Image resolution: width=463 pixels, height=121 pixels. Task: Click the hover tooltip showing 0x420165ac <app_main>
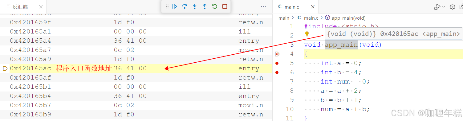pyautogui.click(x=393, y=34)
